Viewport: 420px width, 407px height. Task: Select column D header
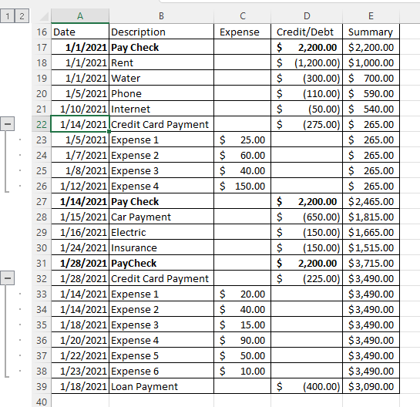pos(307,16)
